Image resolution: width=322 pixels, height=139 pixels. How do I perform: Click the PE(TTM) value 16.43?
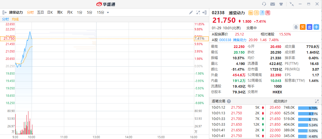coord(314,64)
